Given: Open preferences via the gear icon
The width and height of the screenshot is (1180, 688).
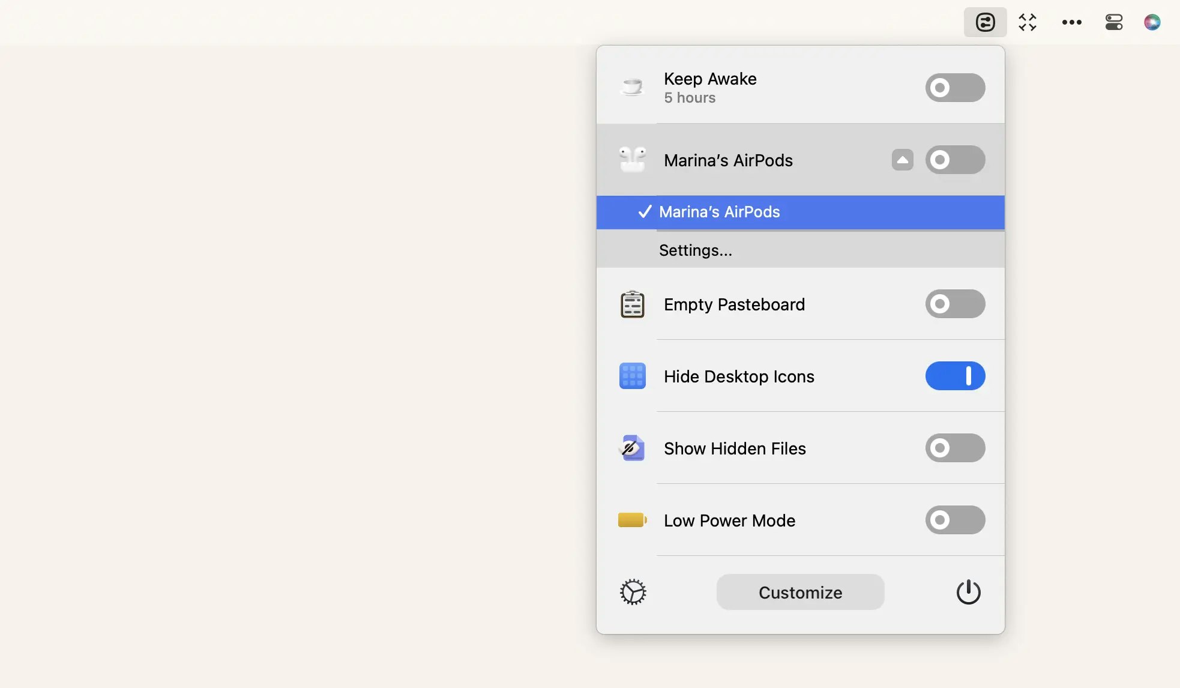Looking at the screenshot, I should (x=633, y=592).
